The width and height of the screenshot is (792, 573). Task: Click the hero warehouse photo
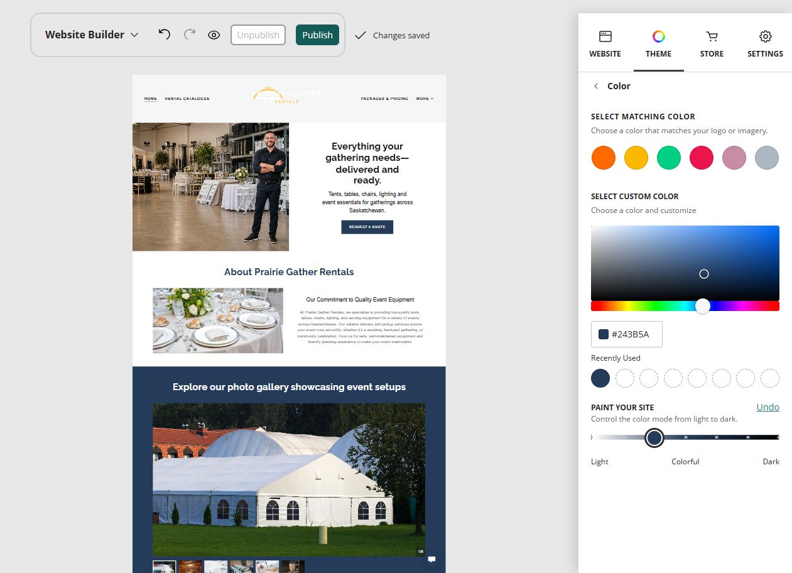coord(211,187)
